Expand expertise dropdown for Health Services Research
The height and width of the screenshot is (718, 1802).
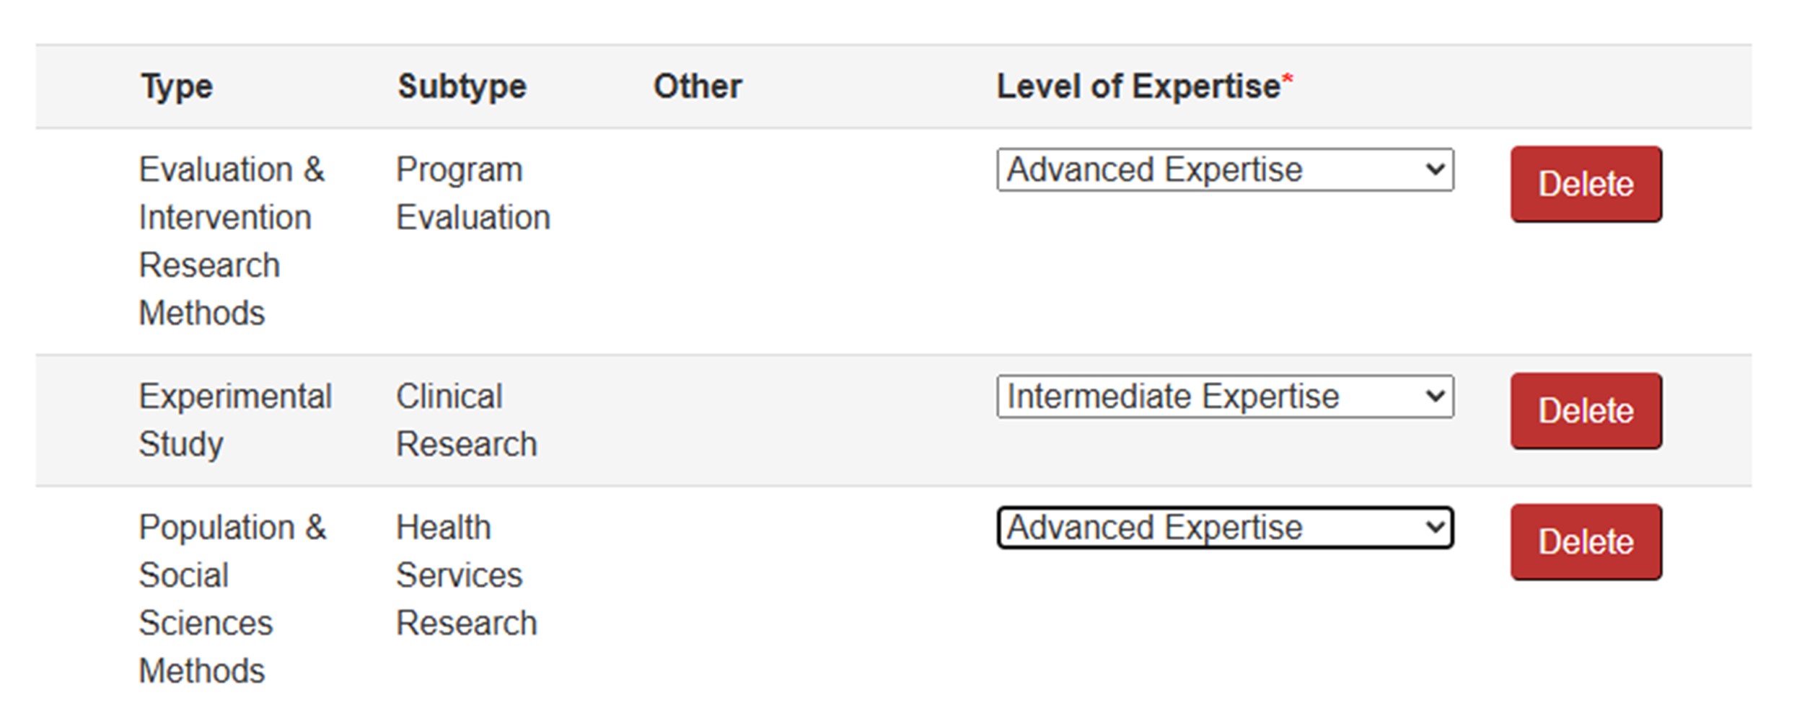tap(1224, 528)
